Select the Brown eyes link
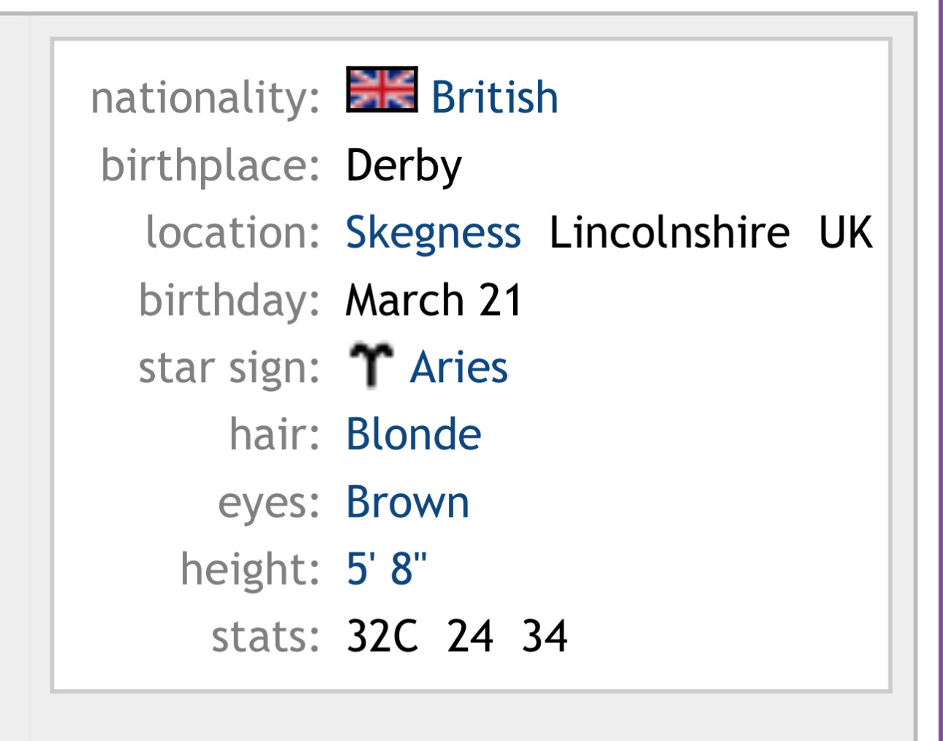This screenshot has width=943, height=741. click(x=407, y=503)
